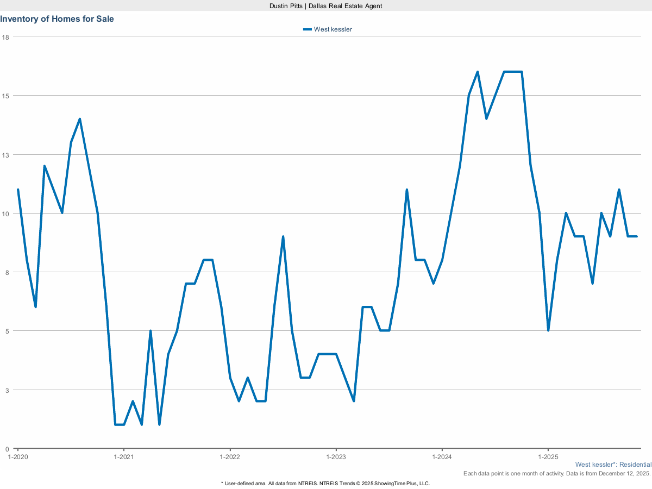The height and width of the screenshot is (489, 652).
Task: Select the Dustin Pitts header bar text
Action: (x=326, y=5)
